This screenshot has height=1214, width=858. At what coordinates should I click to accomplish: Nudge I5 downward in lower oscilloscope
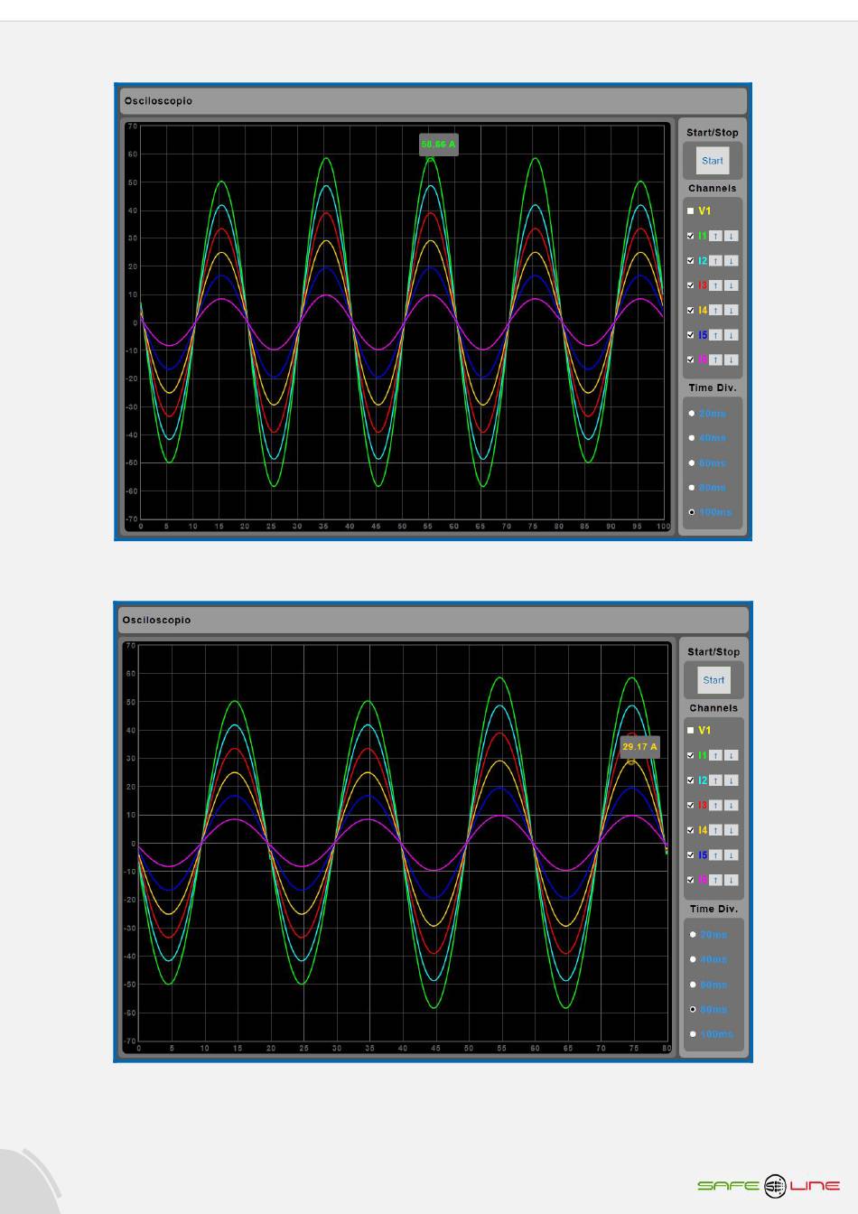tap(732, 854)
